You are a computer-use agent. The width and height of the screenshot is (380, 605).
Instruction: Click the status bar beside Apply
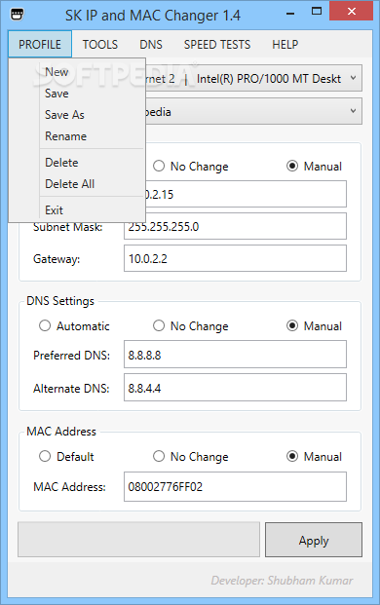[139, 540]
